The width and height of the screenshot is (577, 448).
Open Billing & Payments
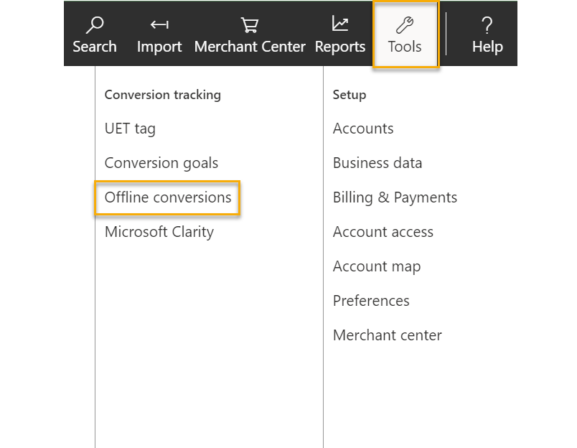(395, 197)
